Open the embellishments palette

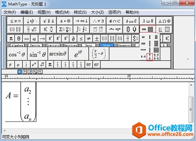pos(49,21)
